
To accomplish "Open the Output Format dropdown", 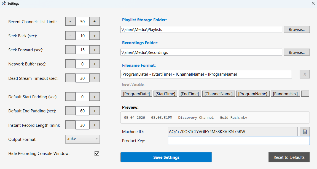I will (82, 139).
